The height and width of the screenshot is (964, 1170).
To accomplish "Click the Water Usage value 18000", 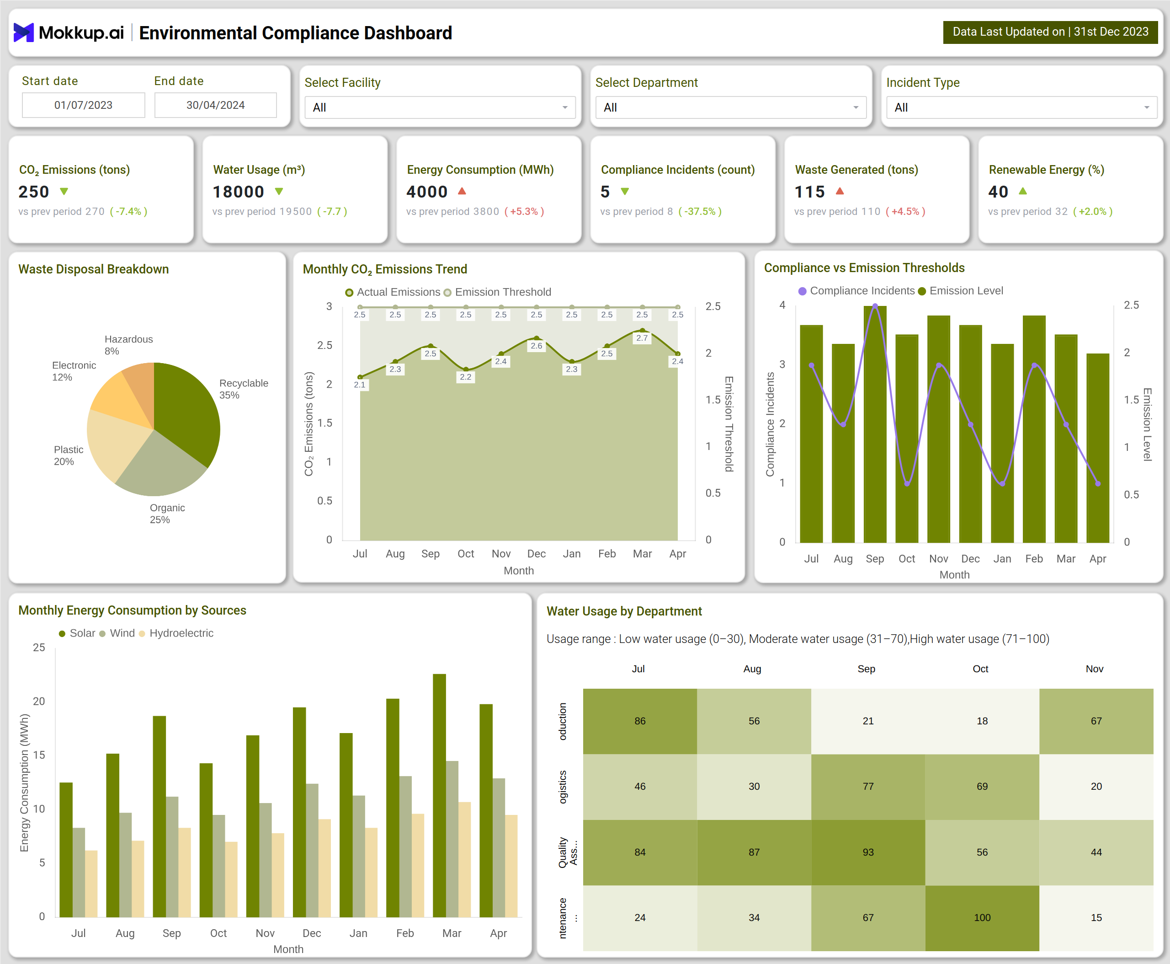I will tap(238, 192).
